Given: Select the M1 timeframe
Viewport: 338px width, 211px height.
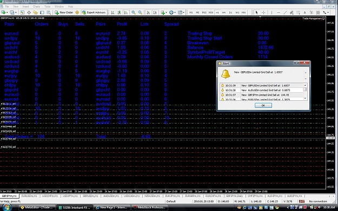Looking at the screenshot, I should [191, 12].
